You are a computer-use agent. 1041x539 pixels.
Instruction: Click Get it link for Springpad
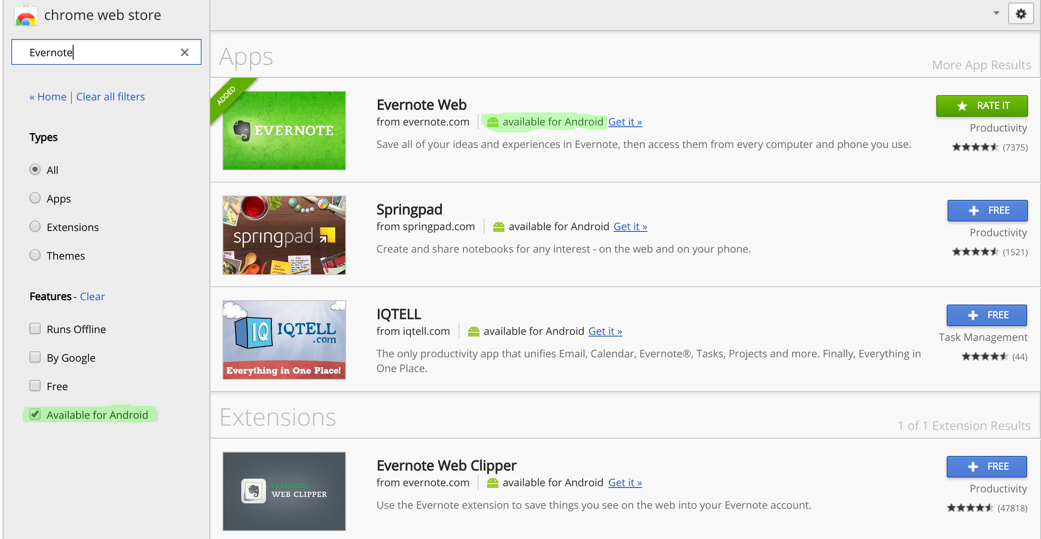point(630,227)
